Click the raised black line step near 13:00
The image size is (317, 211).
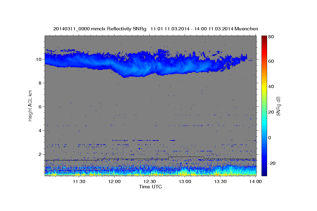tap(186, 157)
